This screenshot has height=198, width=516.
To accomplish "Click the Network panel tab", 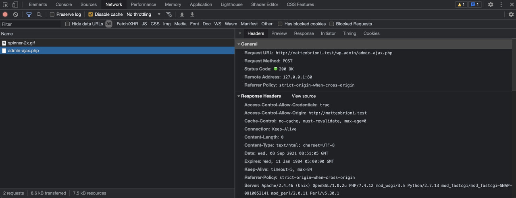I will tap(114, 4).
